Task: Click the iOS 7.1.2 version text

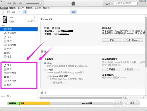Action: point(106,28)
